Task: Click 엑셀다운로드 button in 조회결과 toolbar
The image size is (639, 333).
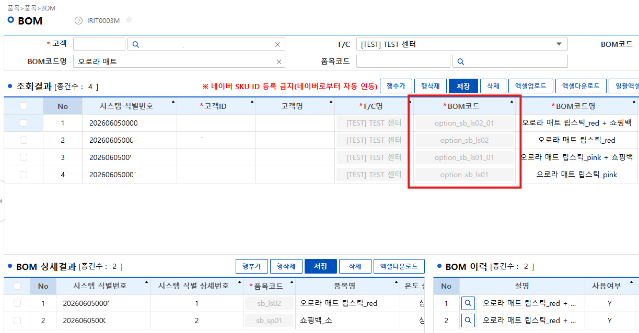Action: click(x=580, y=86)
